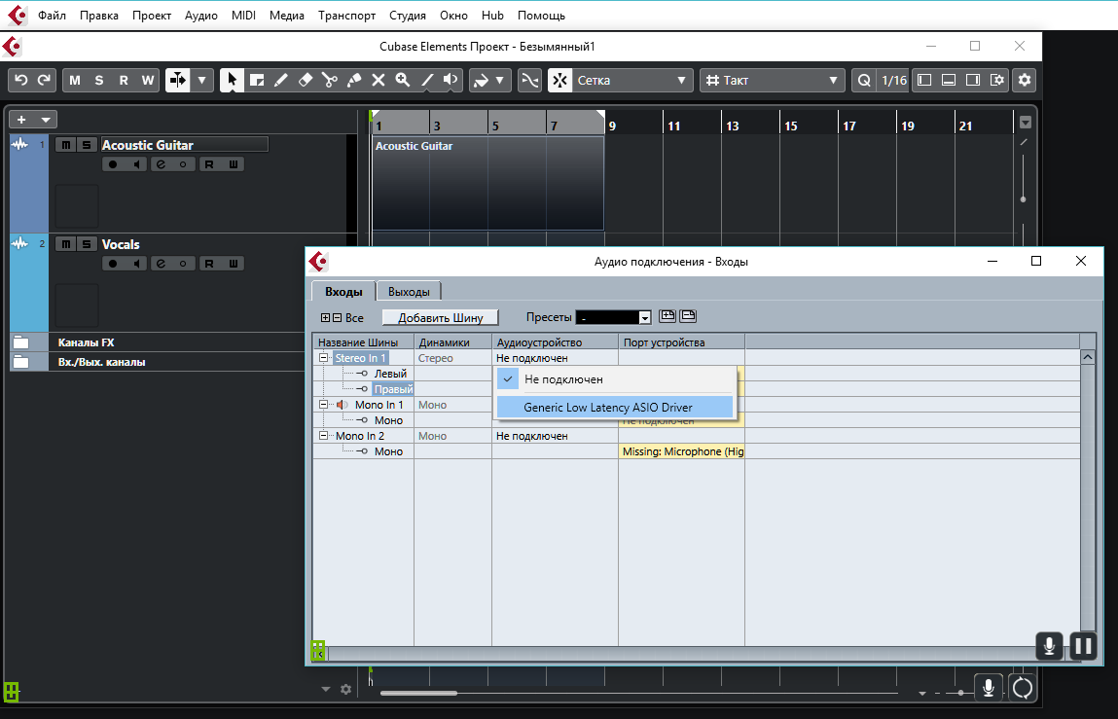
Task: Click the Аудиоустройство cell of Mono In 2
Action: tap(555, 436)
